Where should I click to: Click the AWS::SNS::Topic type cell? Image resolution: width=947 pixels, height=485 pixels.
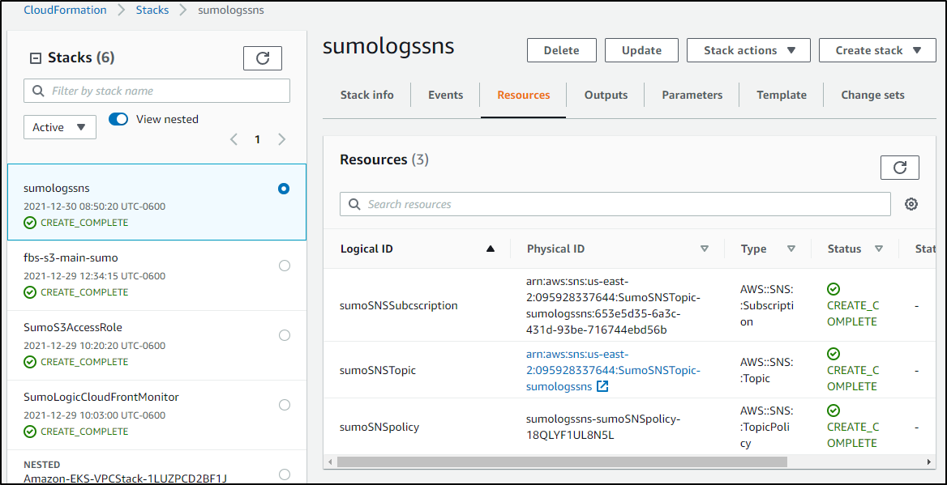pyautogui.click(x=767, y=370)
